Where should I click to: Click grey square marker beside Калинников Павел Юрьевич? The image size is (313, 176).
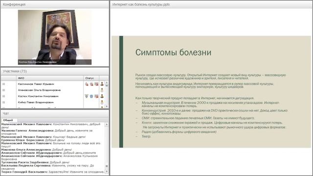[x=3, y=84]
